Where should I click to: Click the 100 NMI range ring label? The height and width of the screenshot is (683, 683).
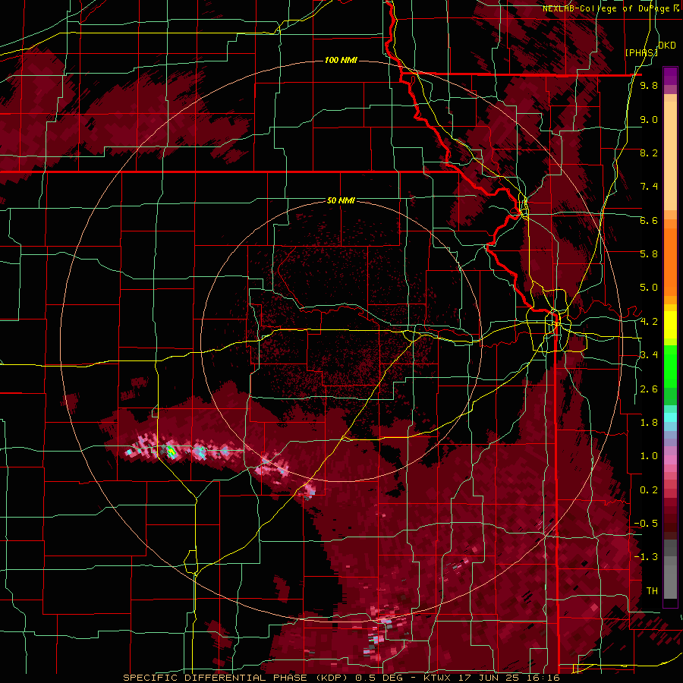[x=341, y=60]
